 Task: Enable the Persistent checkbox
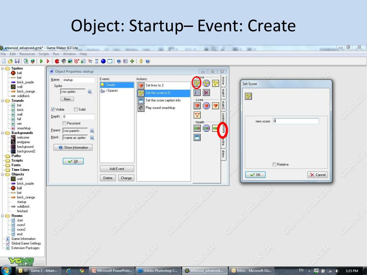pyautogui.click(x=64, y=123)
